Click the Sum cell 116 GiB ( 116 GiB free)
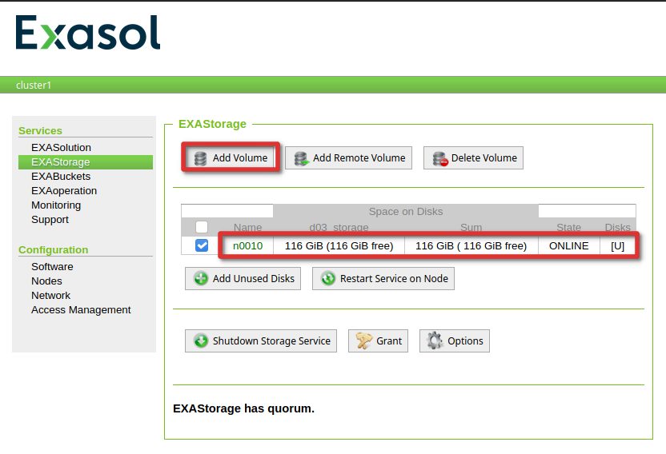Image resolution: width=666 pixels, height=454 pixels. [x=471, y=245]
